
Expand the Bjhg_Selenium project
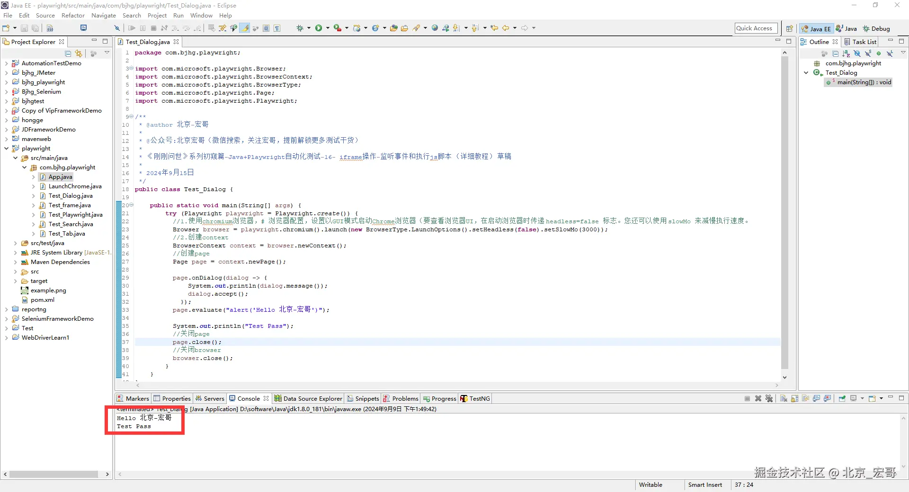pyautogui.click(x=6, y=92)
